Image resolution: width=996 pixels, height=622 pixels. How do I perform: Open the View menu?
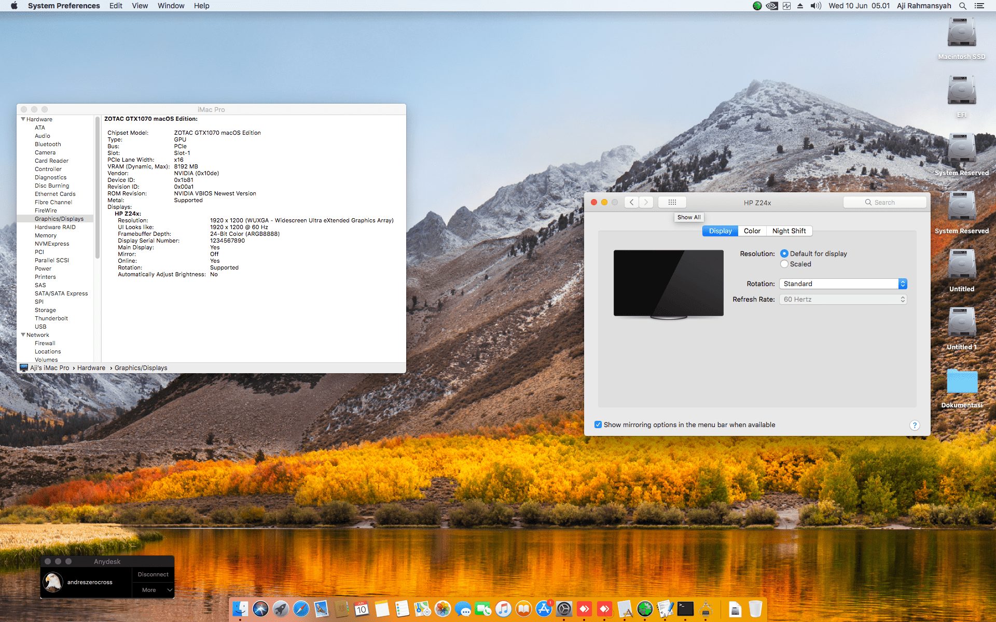click(140, 6)
